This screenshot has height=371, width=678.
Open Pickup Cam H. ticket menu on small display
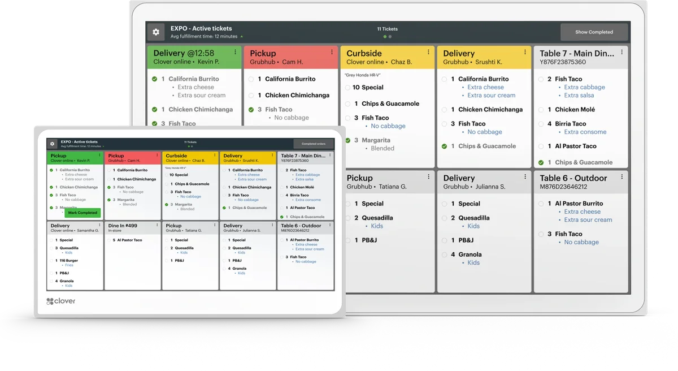pyautogui.click(x=158, y=155)
